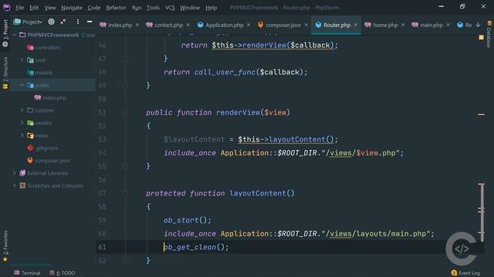Select composer.json in project tree
Screen dimensions: 494x277
click(x=52, y=161)
